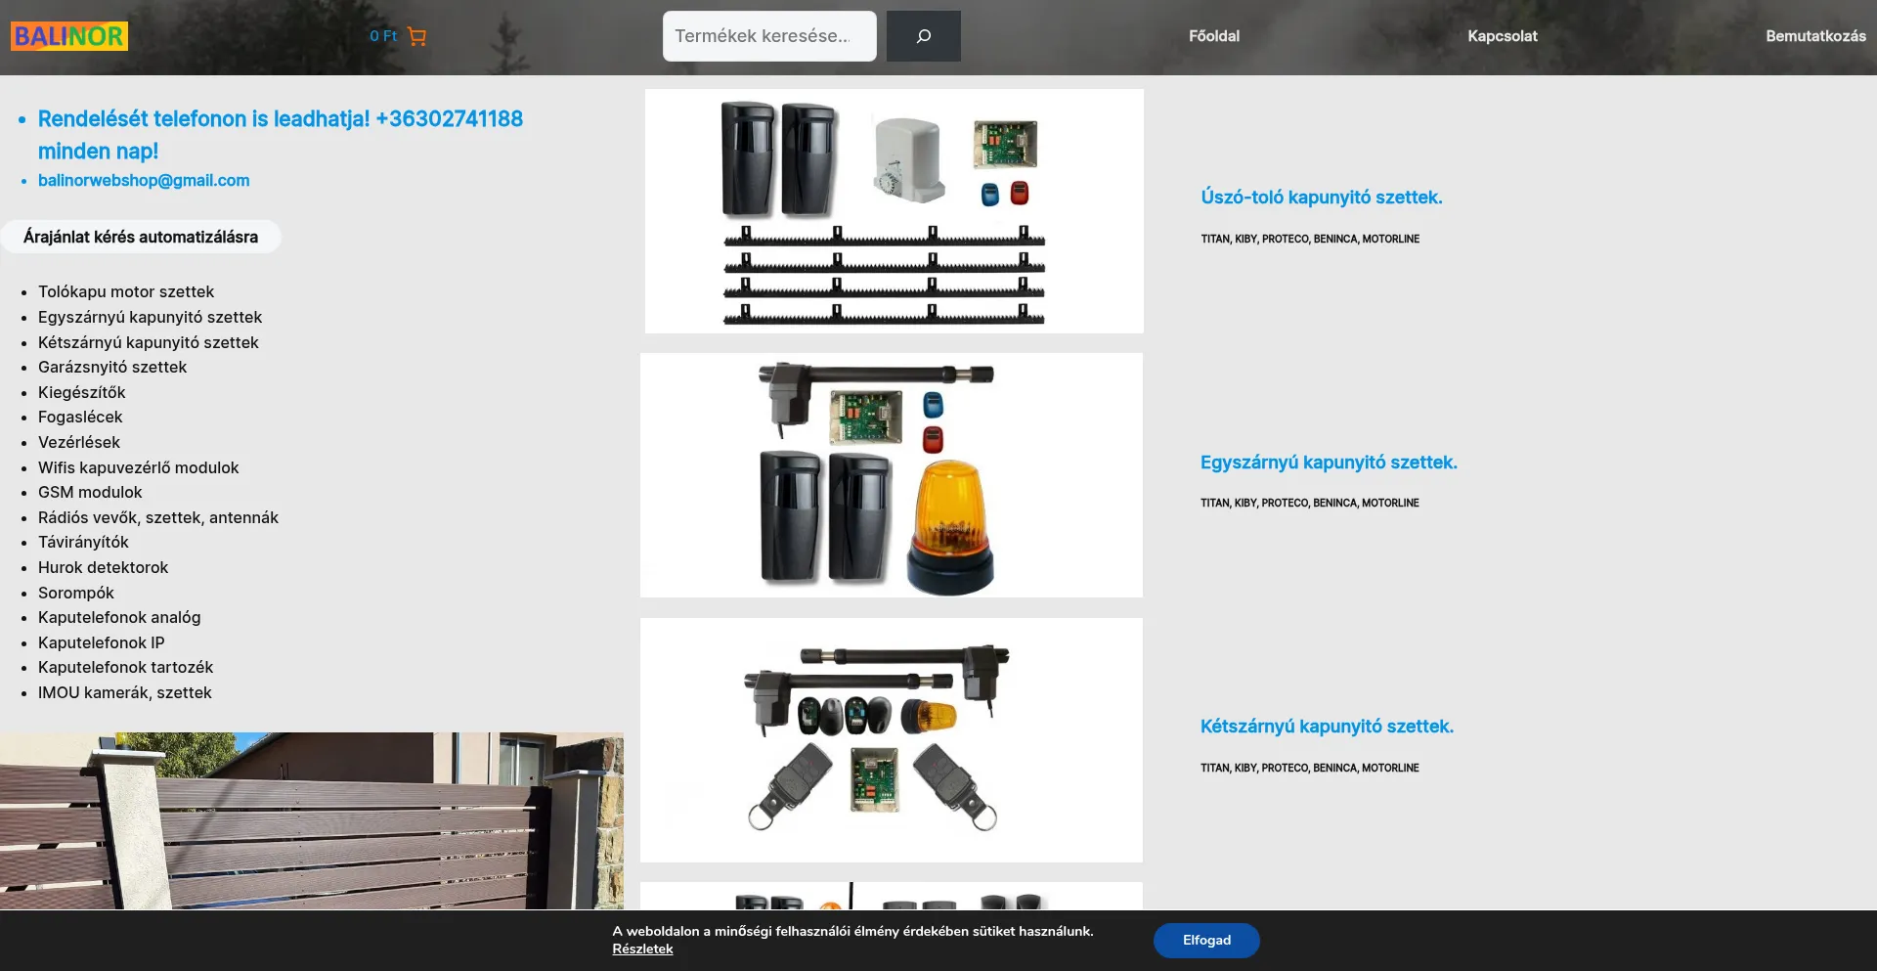
Task: Click the sliding gate kit product image
Action: [894, 211]
